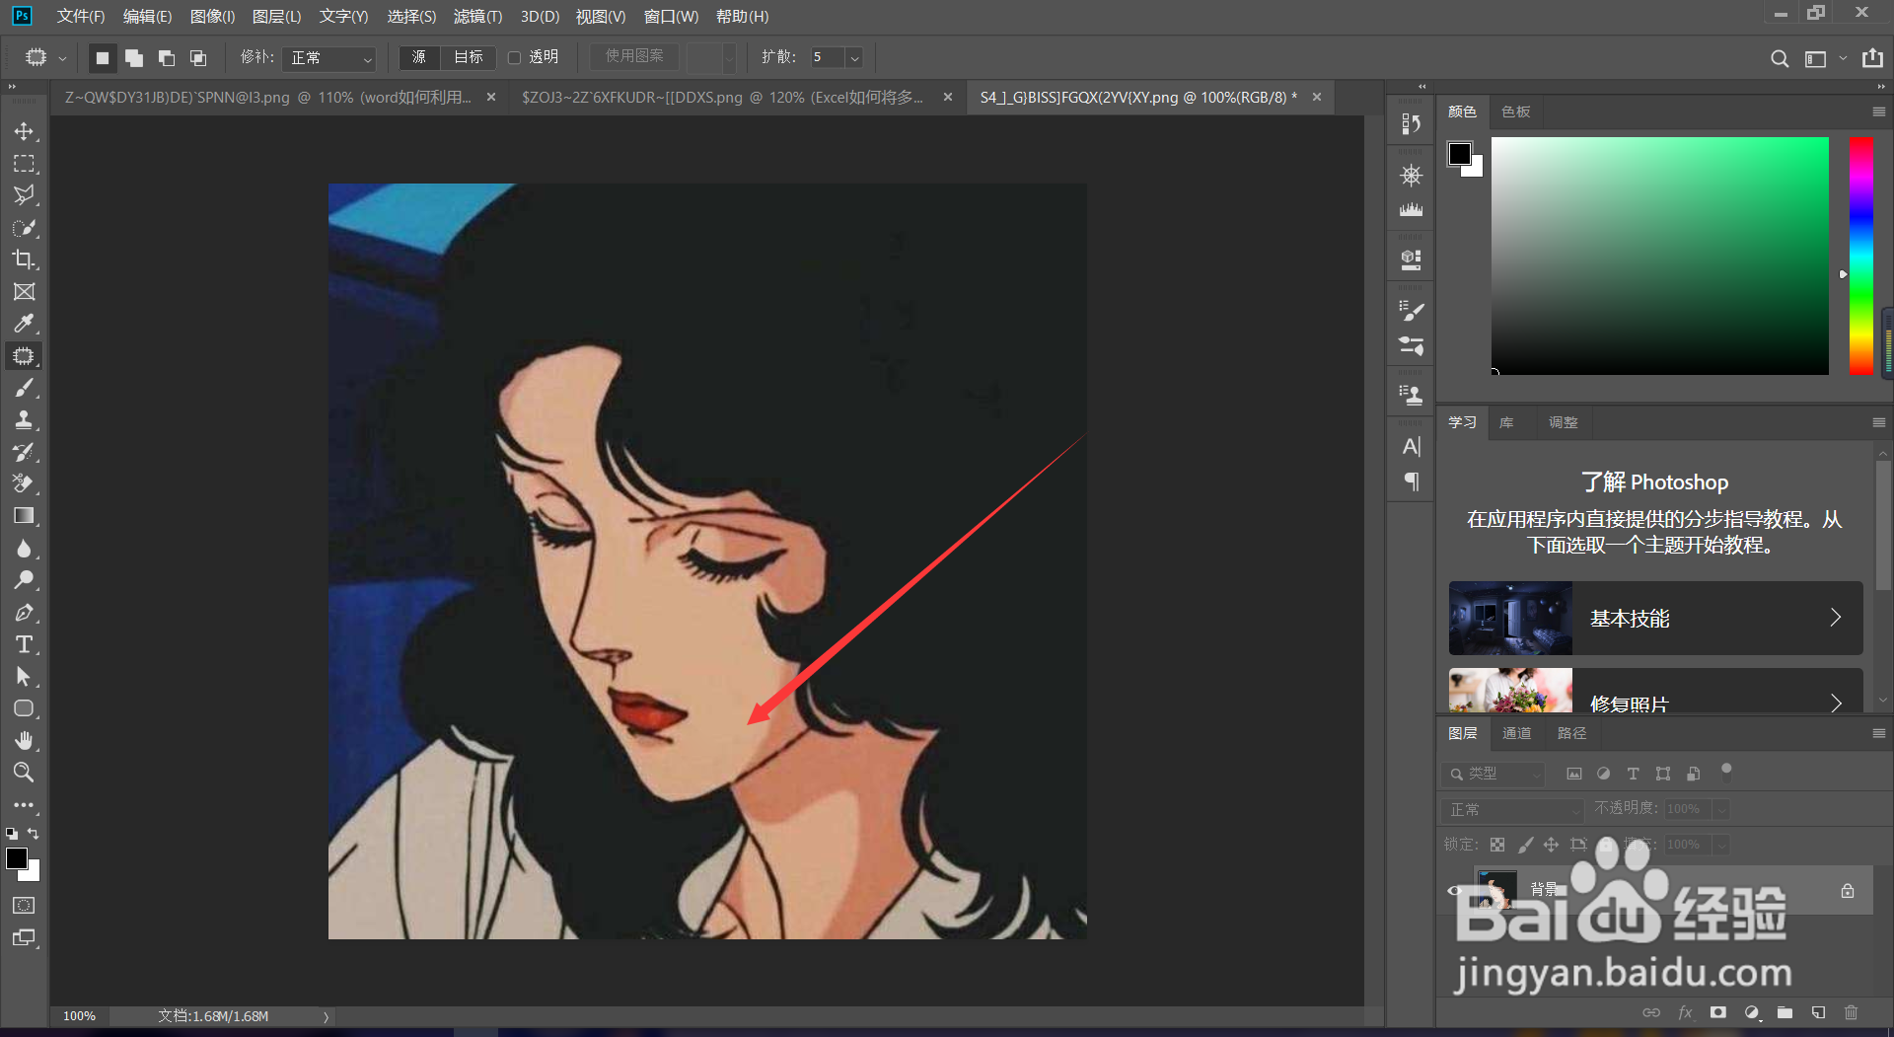Select the Gradient tool

point(24,516)
